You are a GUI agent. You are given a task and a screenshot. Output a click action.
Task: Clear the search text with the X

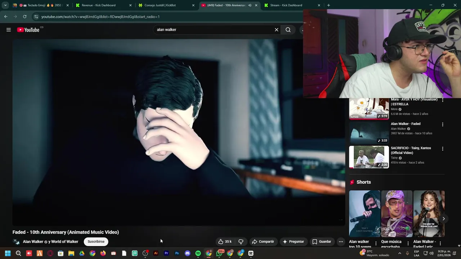point(277,30)
